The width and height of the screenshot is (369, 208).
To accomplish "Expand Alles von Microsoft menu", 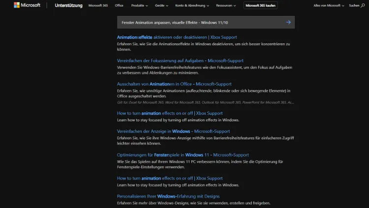I will click(329, 5).
